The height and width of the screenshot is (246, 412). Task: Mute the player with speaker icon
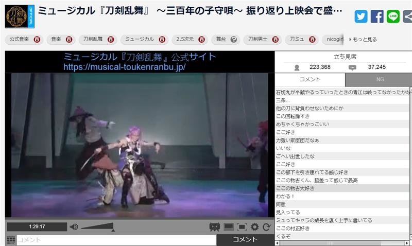[x=74, y=226]
